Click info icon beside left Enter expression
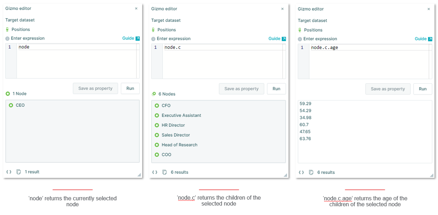 click(7, 39)
